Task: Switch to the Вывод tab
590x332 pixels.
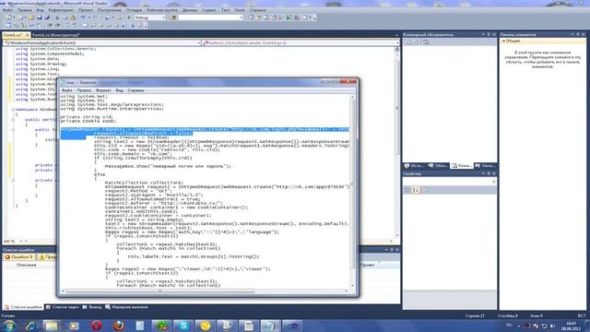Action: pos(92,307)
